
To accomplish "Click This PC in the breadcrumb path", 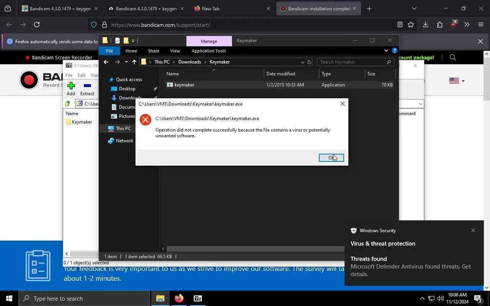I will click(x=162, y=62).
